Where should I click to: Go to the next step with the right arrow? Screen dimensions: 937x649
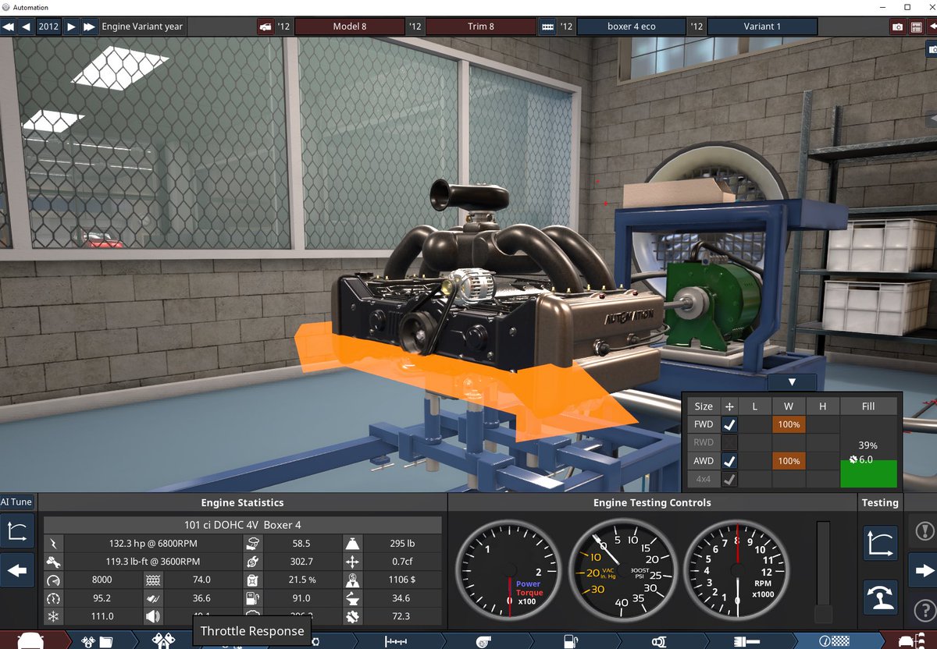click(x=924, y=572)
